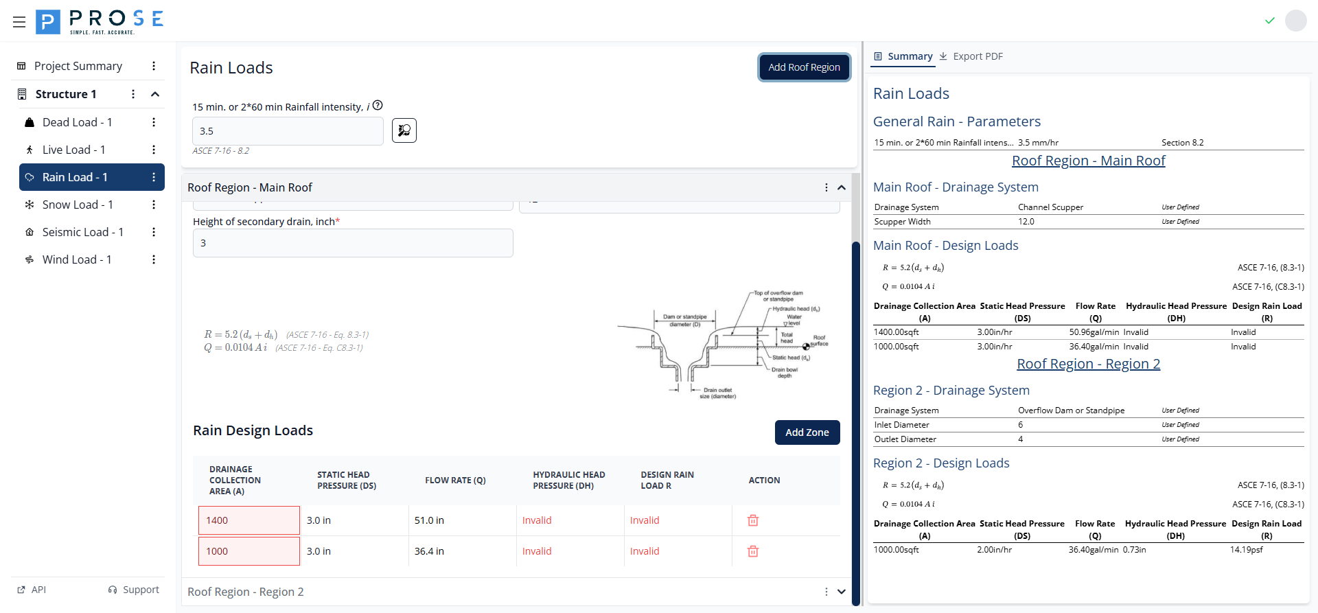Delete the 1400 drainage area zone row
This screenshot has width=1318, height=613.
coord(753,520)
